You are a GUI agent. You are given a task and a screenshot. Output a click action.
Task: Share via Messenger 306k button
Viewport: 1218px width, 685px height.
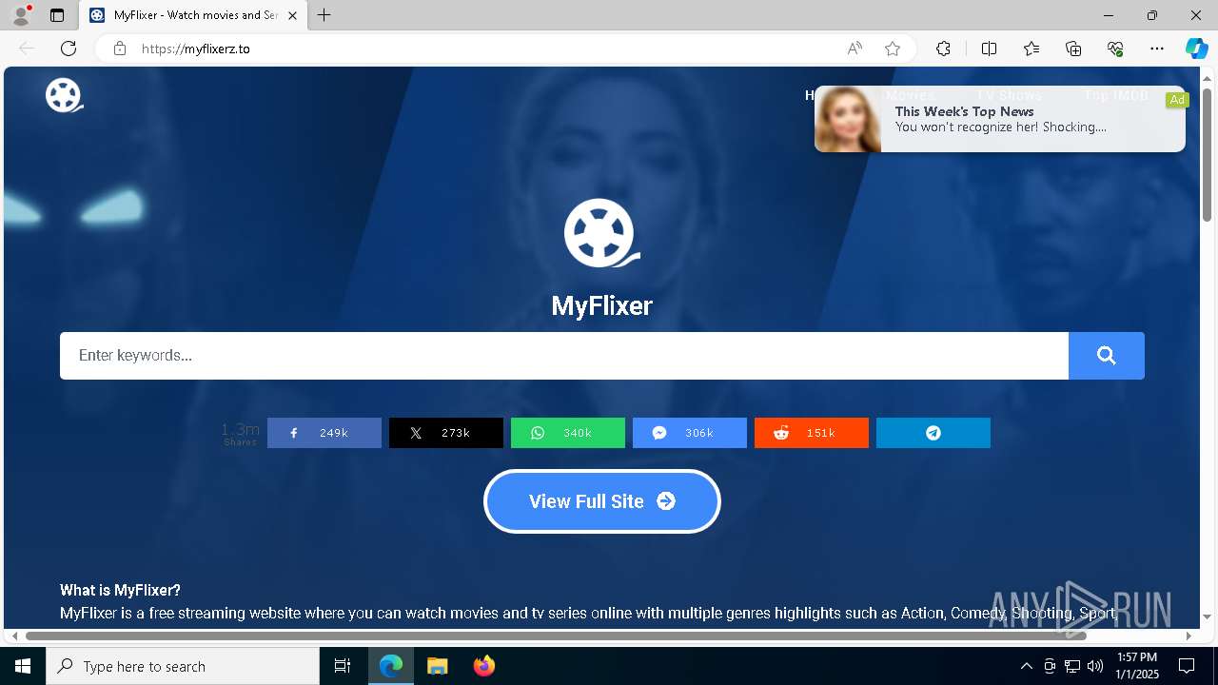(x=690, y=433)
